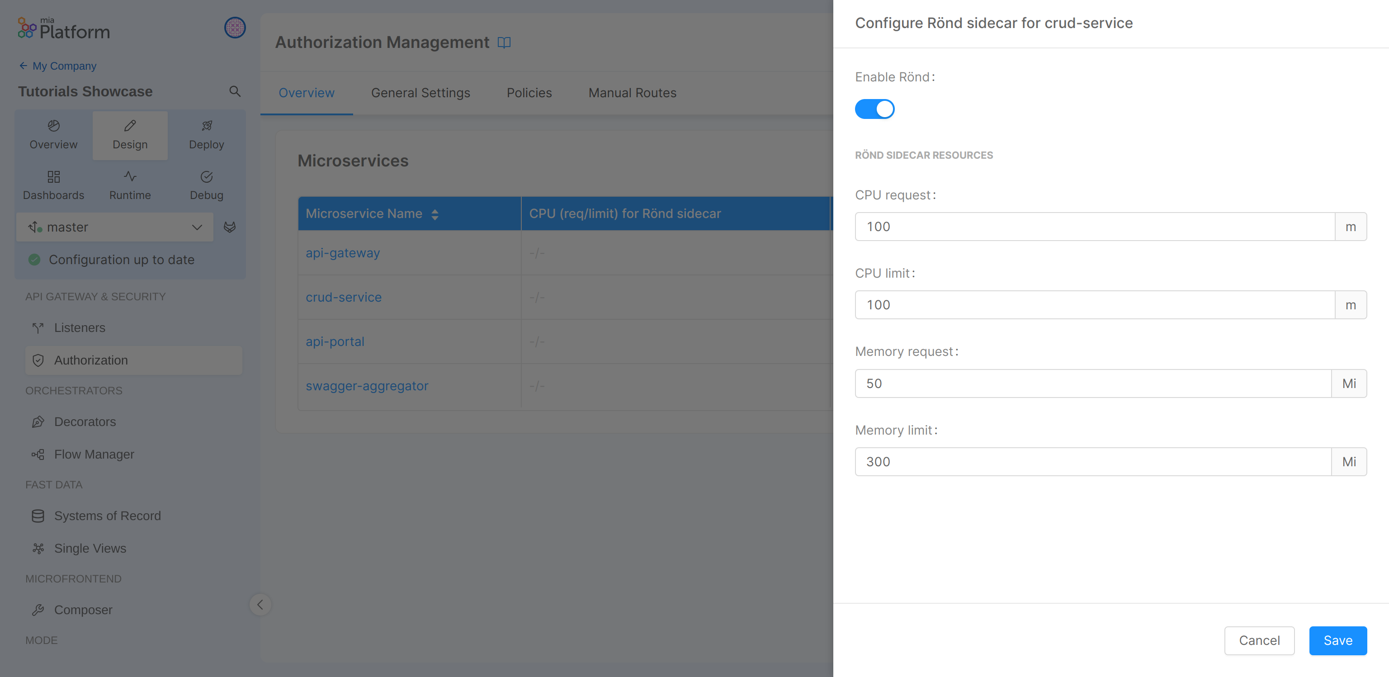This screenshot has width=1389, height=677.
Task: Collapse the sidebar with the chevron
Action: click(260, 604)
